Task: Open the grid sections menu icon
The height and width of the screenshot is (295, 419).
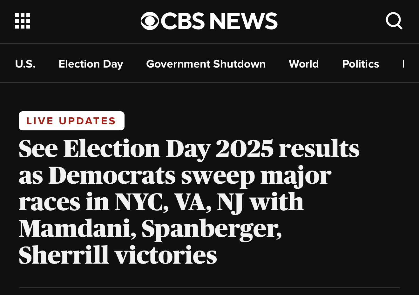Action: tap(23, 21)
